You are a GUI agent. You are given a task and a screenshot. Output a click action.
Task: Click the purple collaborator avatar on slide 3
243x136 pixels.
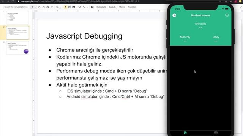click(x=26, y=51)
